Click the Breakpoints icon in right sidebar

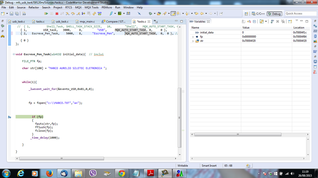[x=315, y=26]
